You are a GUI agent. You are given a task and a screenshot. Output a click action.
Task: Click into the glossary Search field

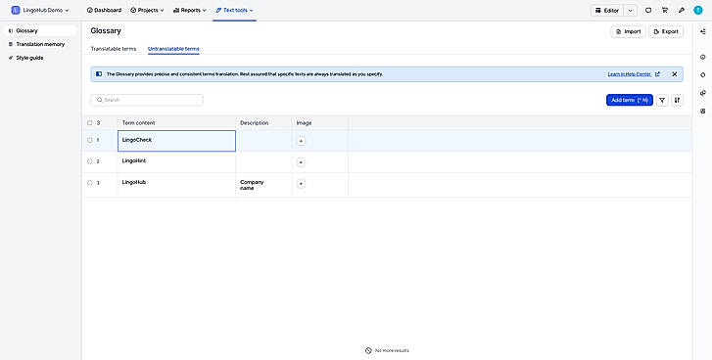point(147,100)
